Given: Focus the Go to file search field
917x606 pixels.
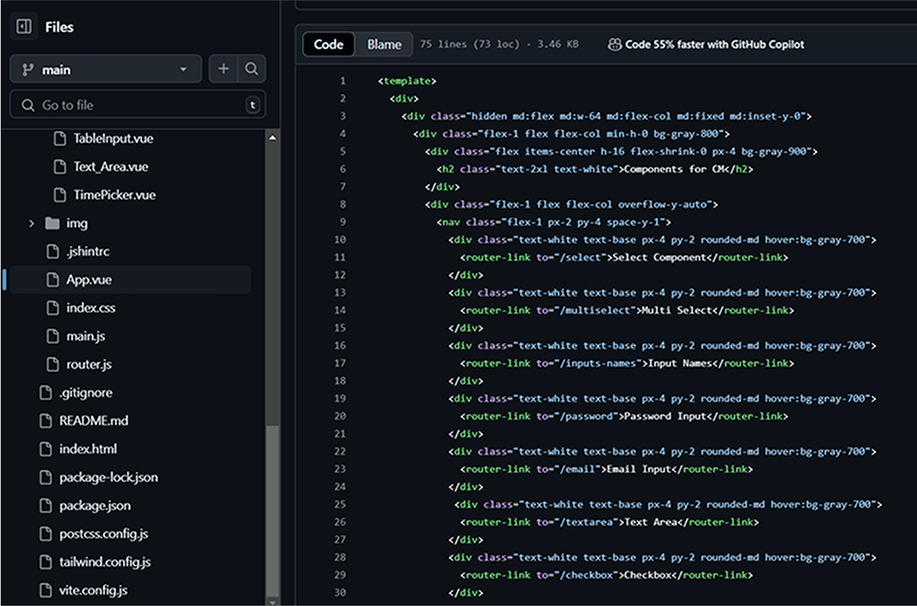Looking at the screenshot, I should [x=138, y=104].
